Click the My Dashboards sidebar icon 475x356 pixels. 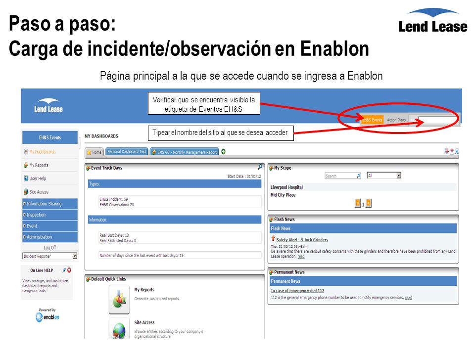tap(26, 151)
